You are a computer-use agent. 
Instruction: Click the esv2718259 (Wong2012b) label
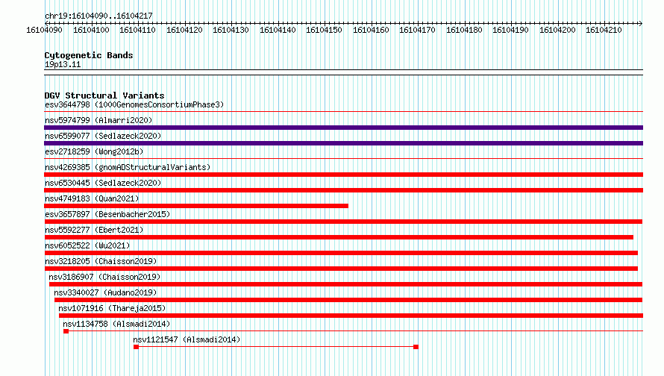click(94, 151)
